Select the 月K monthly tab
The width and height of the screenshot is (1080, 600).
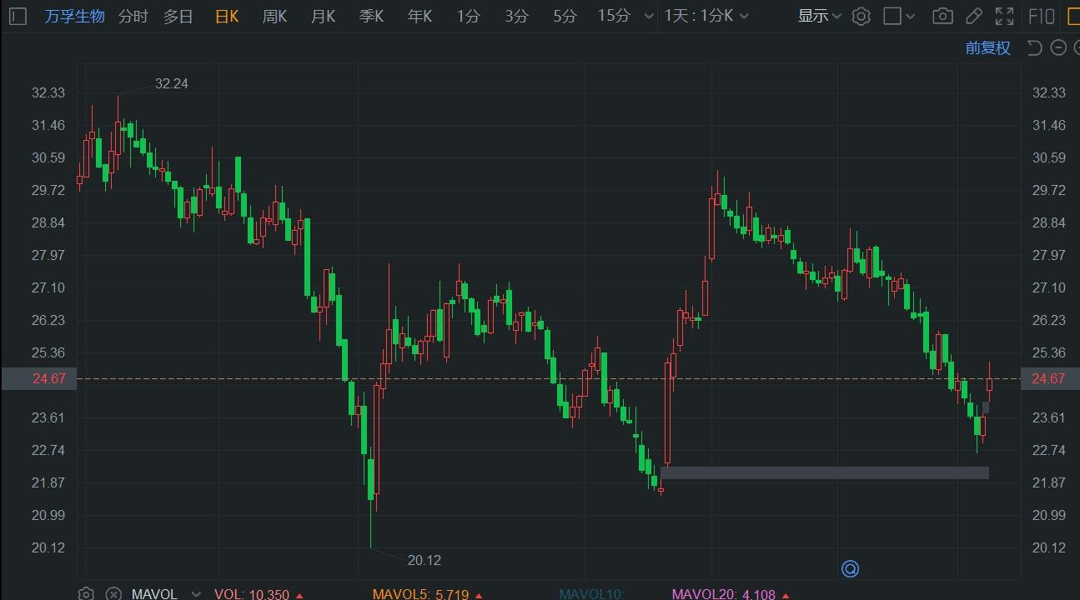tap(323, 16)
